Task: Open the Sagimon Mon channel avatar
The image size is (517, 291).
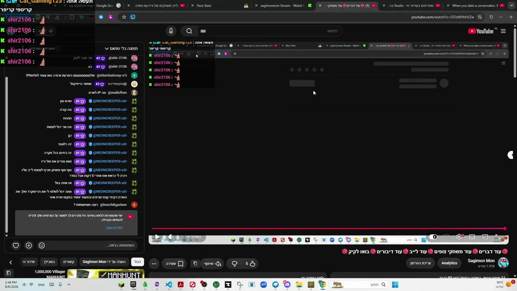Action: click(503, 263)
